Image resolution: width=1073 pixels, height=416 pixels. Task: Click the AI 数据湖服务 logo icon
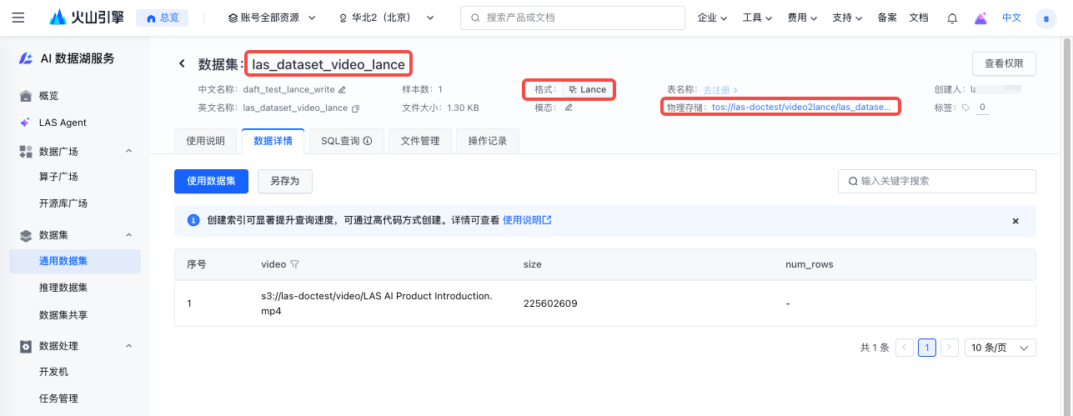pyautogui.click(x=28, y=58)
